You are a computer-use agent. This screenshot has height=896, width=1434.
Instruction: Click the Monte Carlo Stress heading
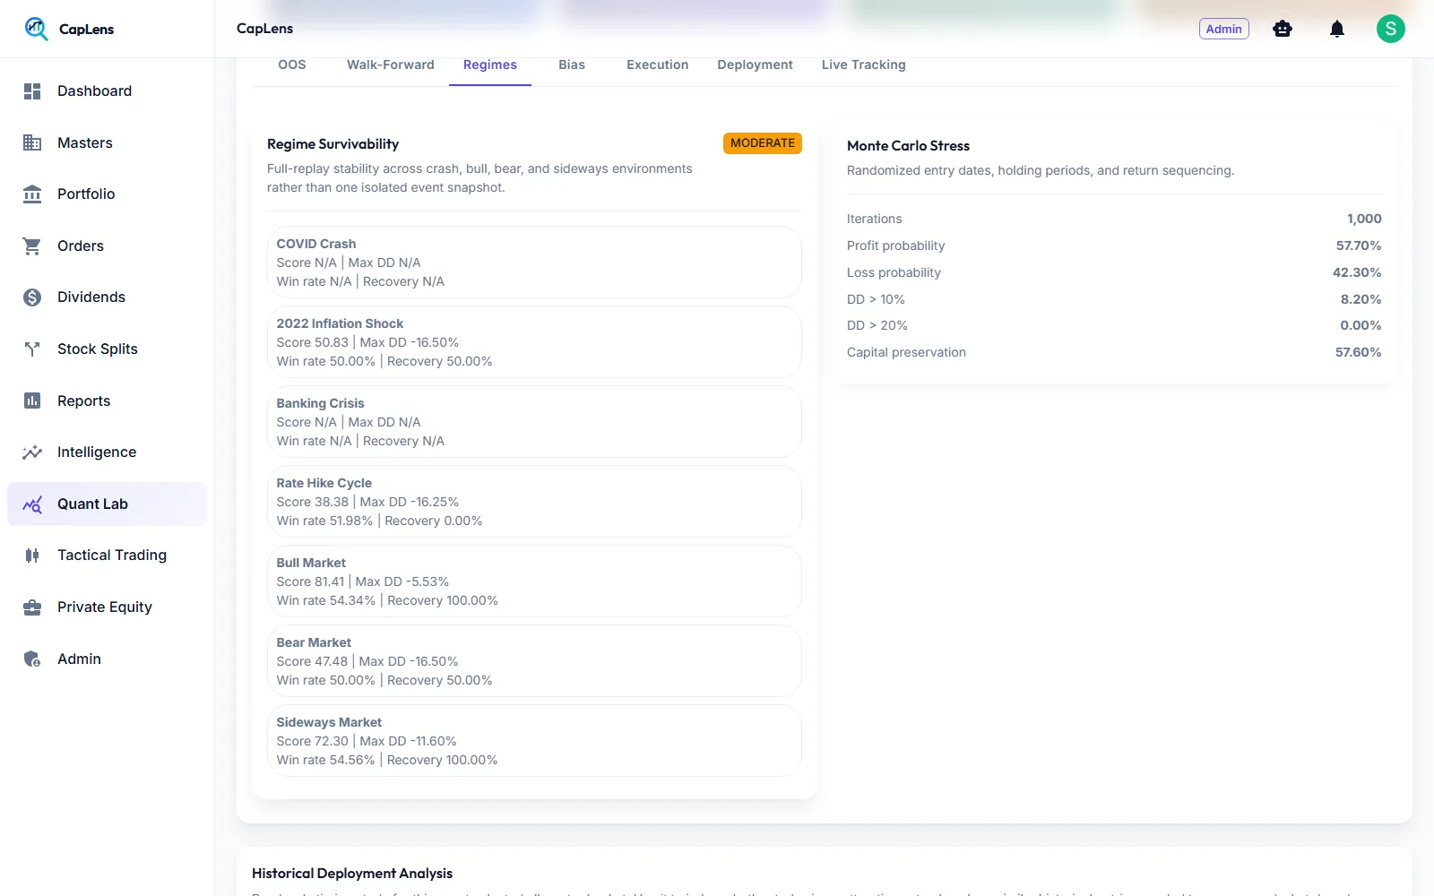point(908,146)
